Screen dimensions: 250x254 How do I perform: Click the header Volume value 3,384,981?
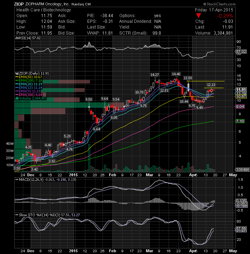point(223,33)
